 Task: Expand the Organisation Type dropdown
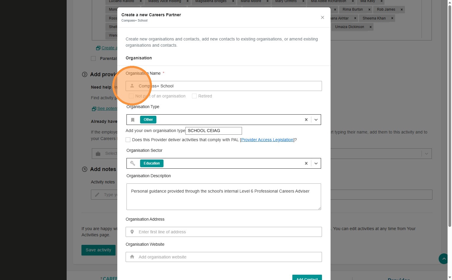pos(316,120)
